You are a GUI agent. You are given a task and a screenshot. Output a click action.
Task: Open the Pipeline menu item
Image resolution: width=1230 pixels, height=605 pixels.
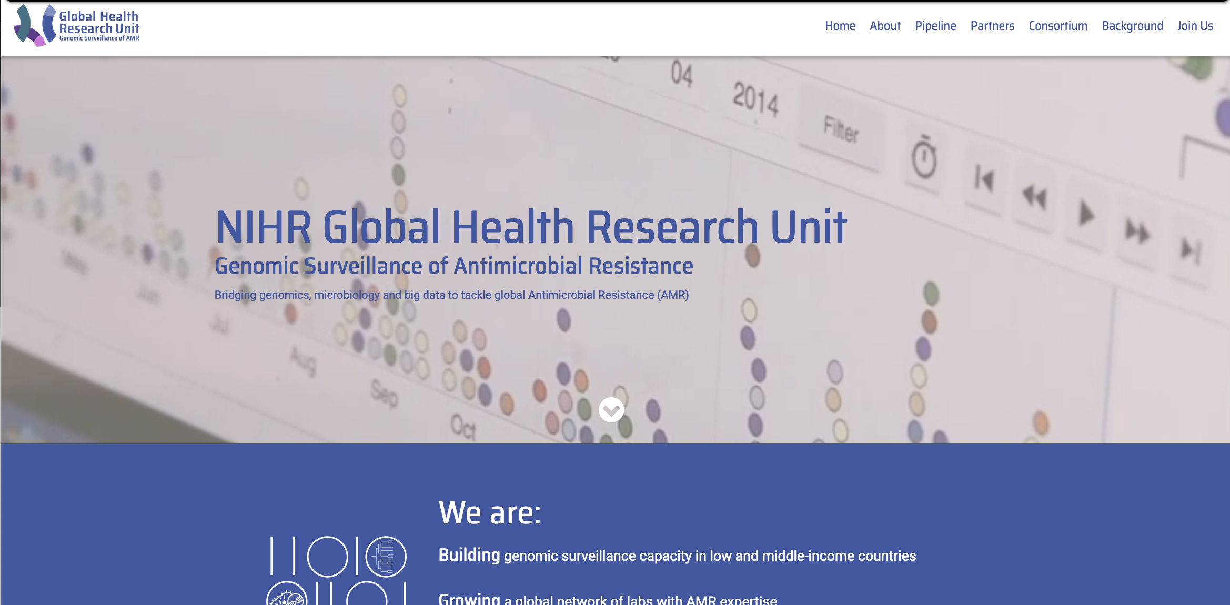tap(935, 26)
